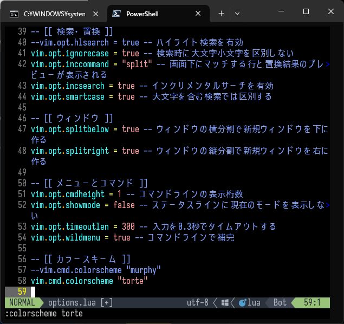This screenshot has width=344, height=324.
Task: Click the :colorscheme torte command line
Action: pos(44,314)
